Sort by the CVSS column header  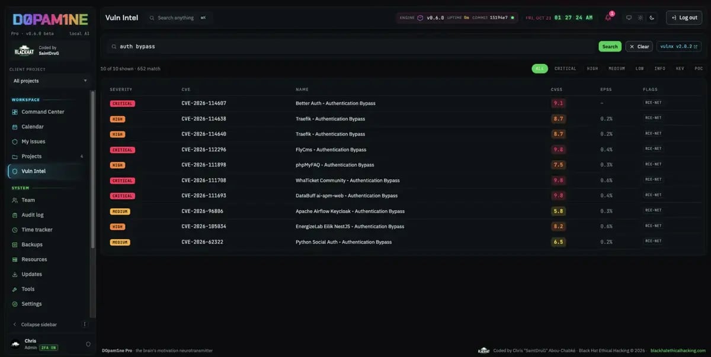click(556, 89)
